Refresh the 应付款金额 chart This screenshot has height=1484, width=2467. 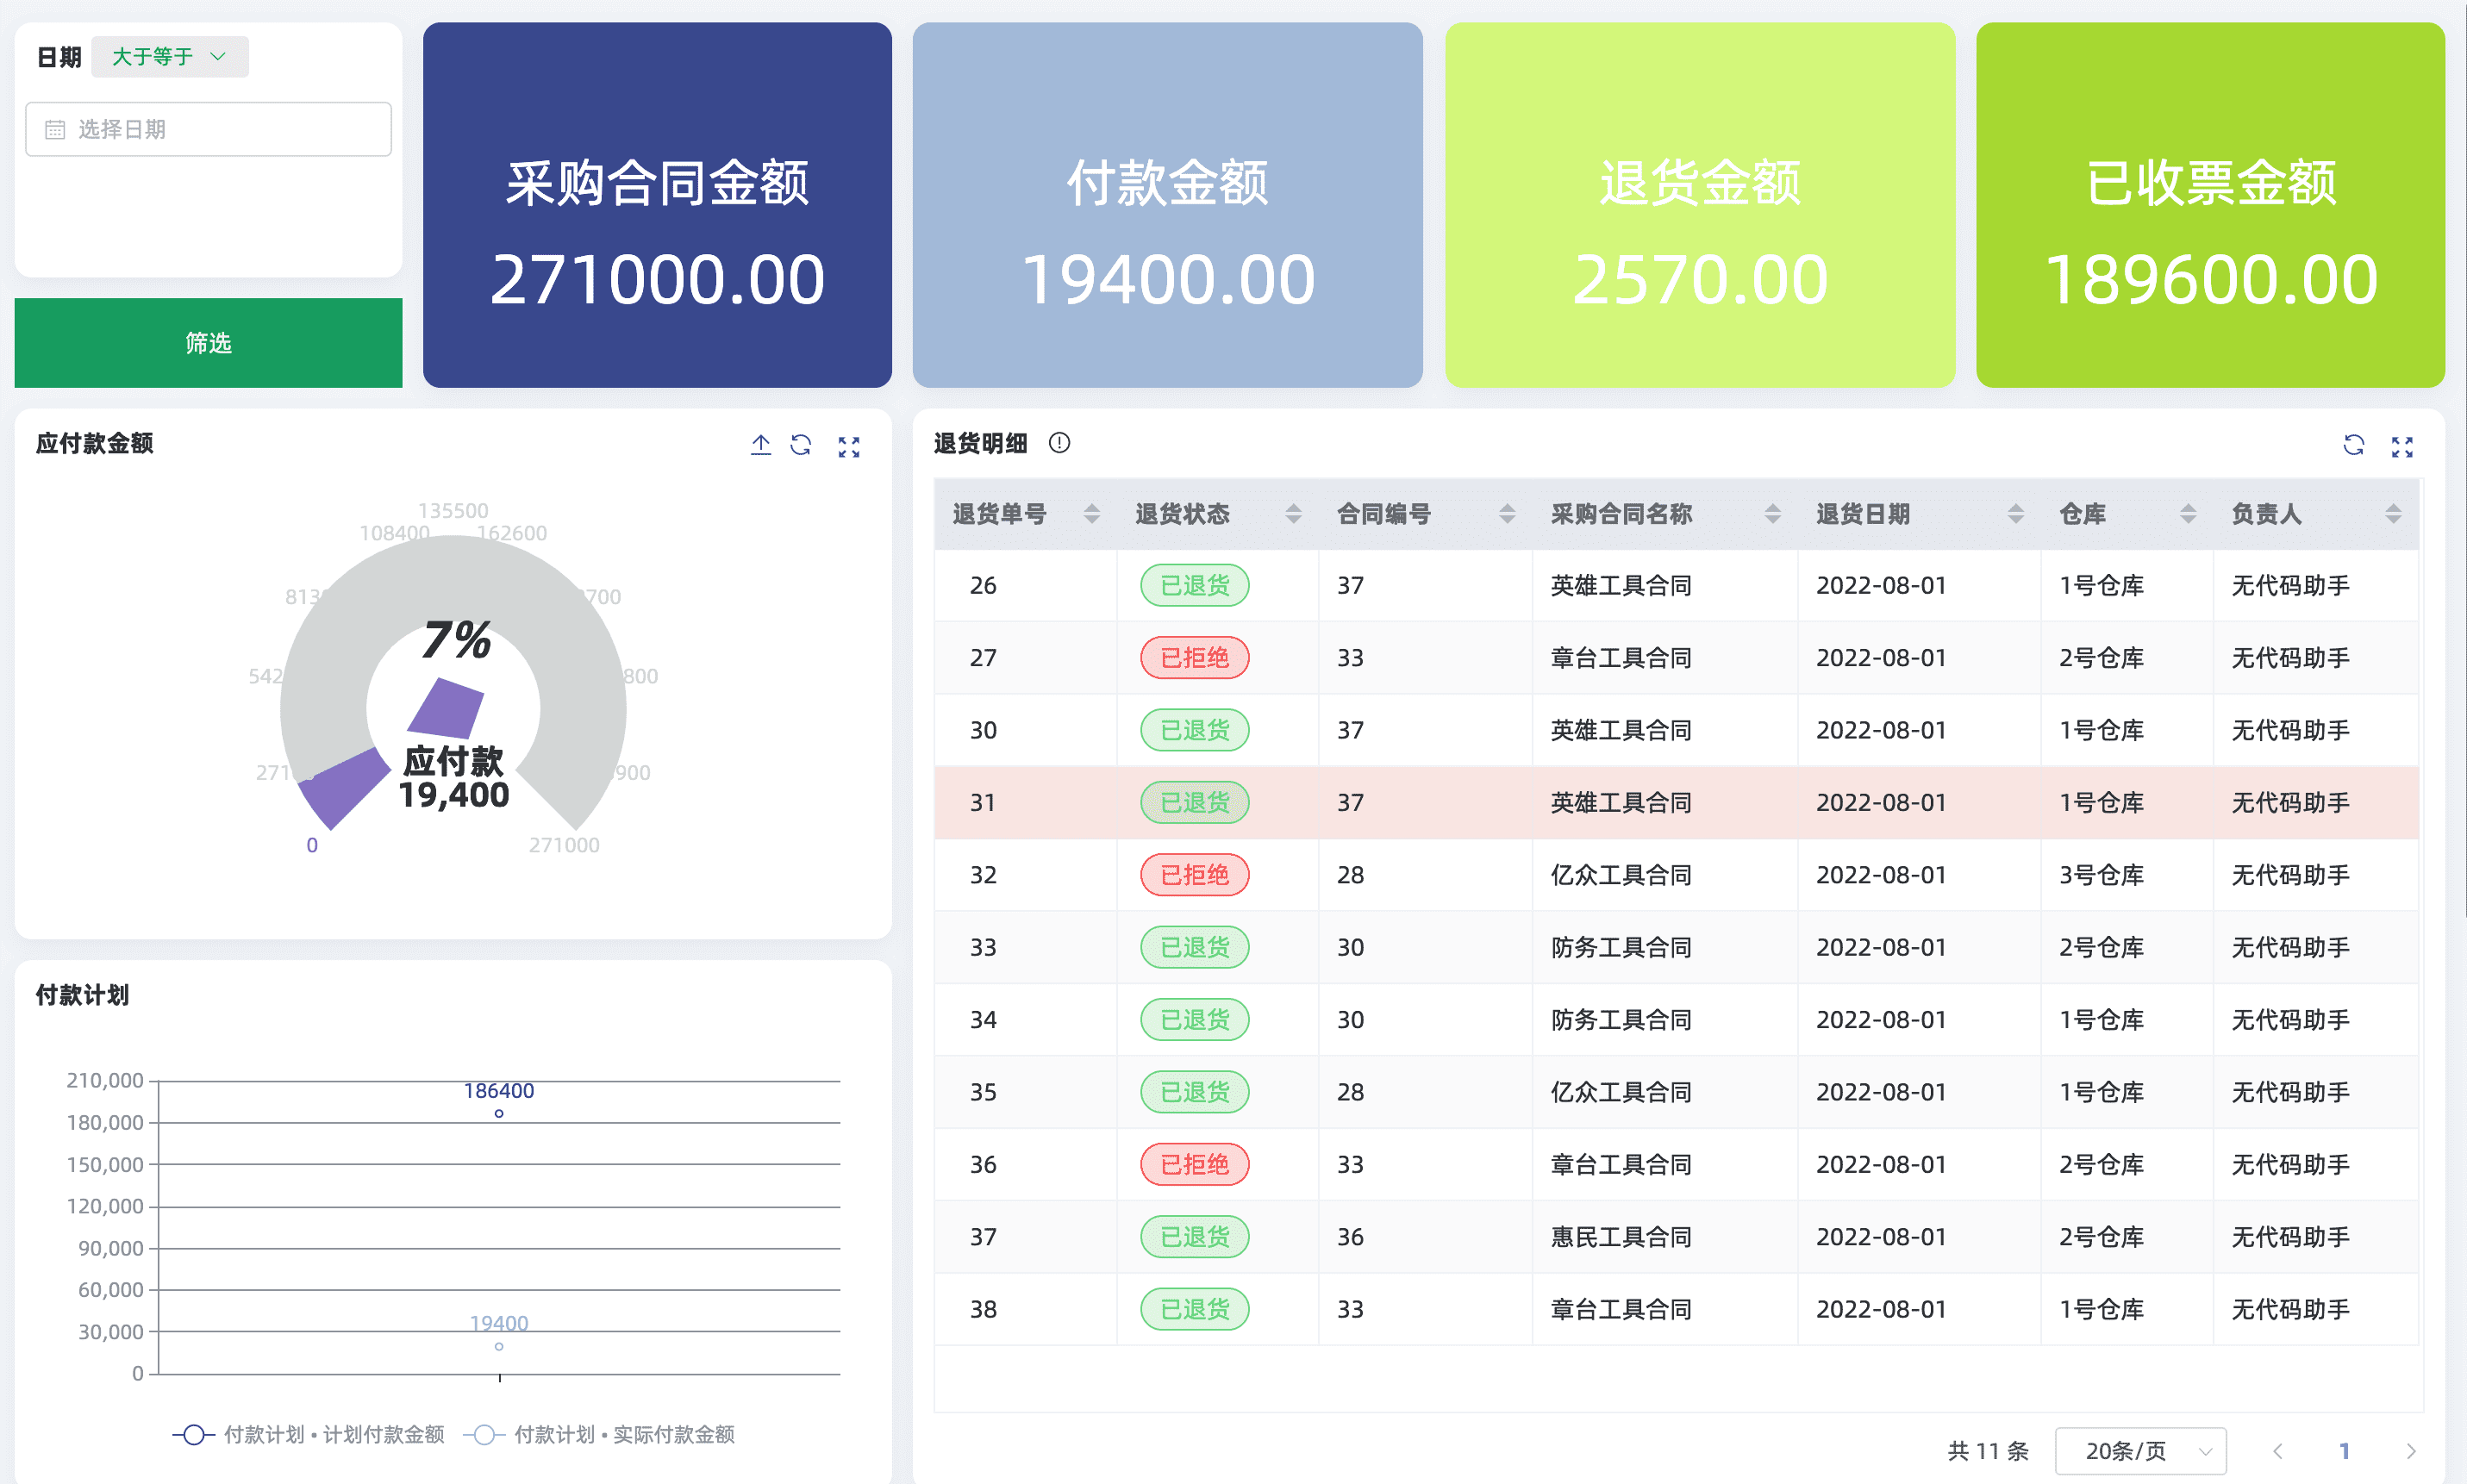801,446
